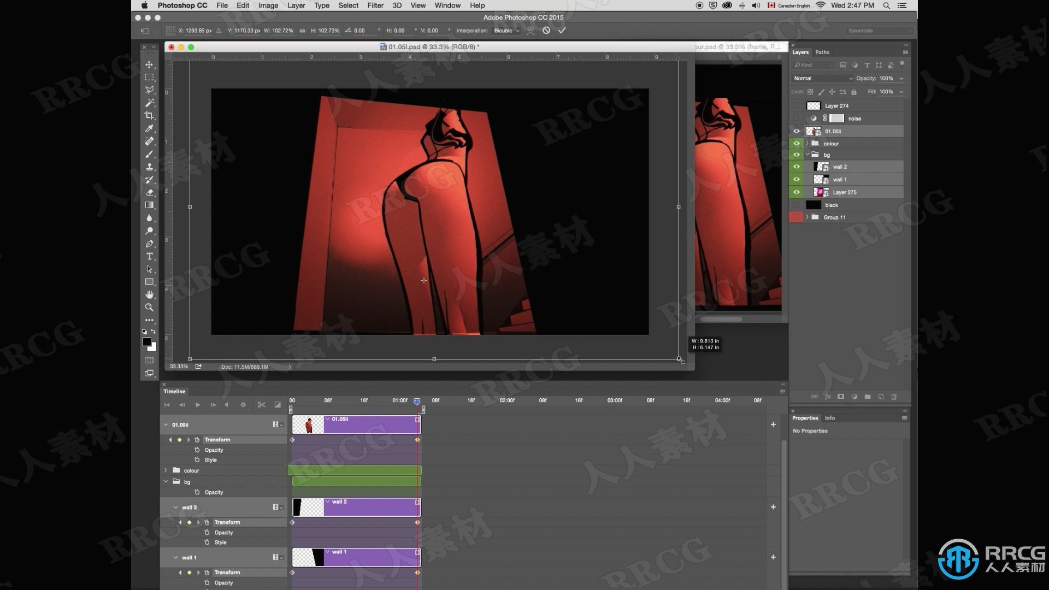Viewport: 1049px width, 590px height.
Task: Play the timeline animation
Action: [x=198, y=405]
